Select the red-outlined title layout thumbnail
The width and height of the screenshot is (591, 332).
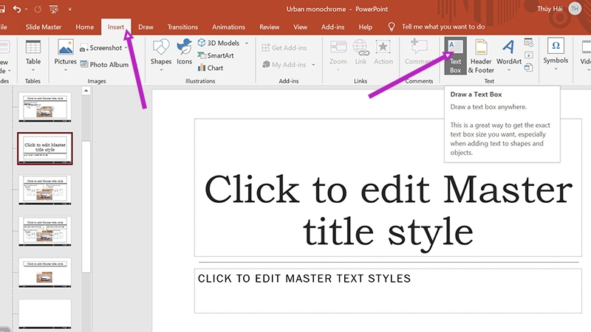tap(45, 149)
